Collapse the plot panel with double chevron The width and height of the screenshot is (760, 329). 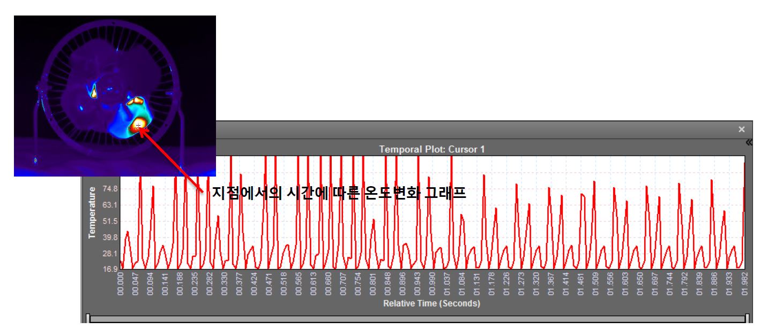pyautogui.click(x=749, y=142)
